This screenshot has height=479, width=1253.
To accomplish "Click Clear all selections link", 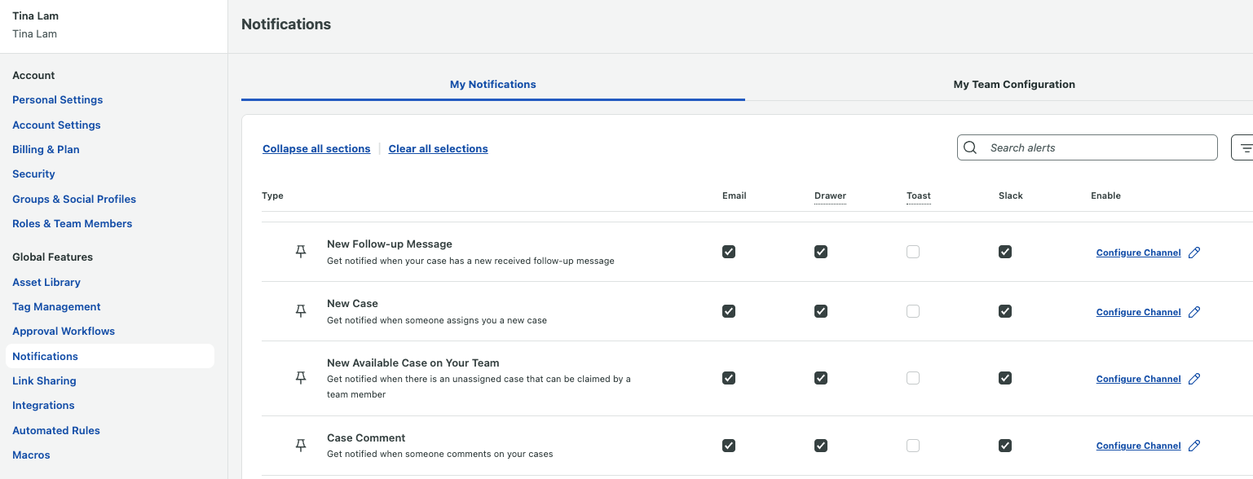I will (438, 149).
